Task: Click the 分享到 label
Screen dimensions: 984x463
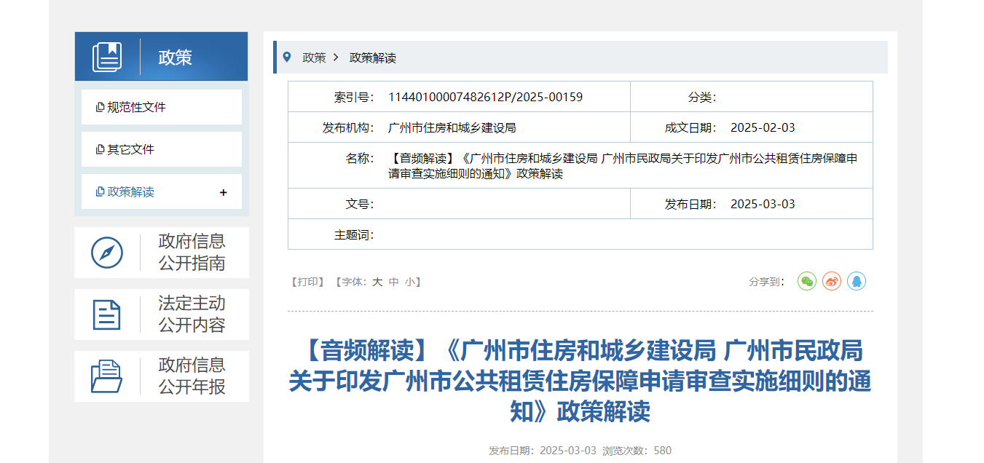Action: 767,282
